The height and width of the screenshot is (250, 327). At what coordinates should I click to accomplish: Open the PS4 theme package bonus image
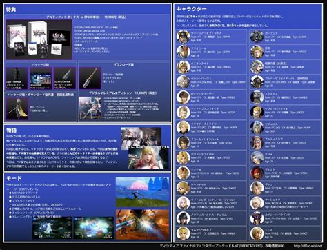41,78
